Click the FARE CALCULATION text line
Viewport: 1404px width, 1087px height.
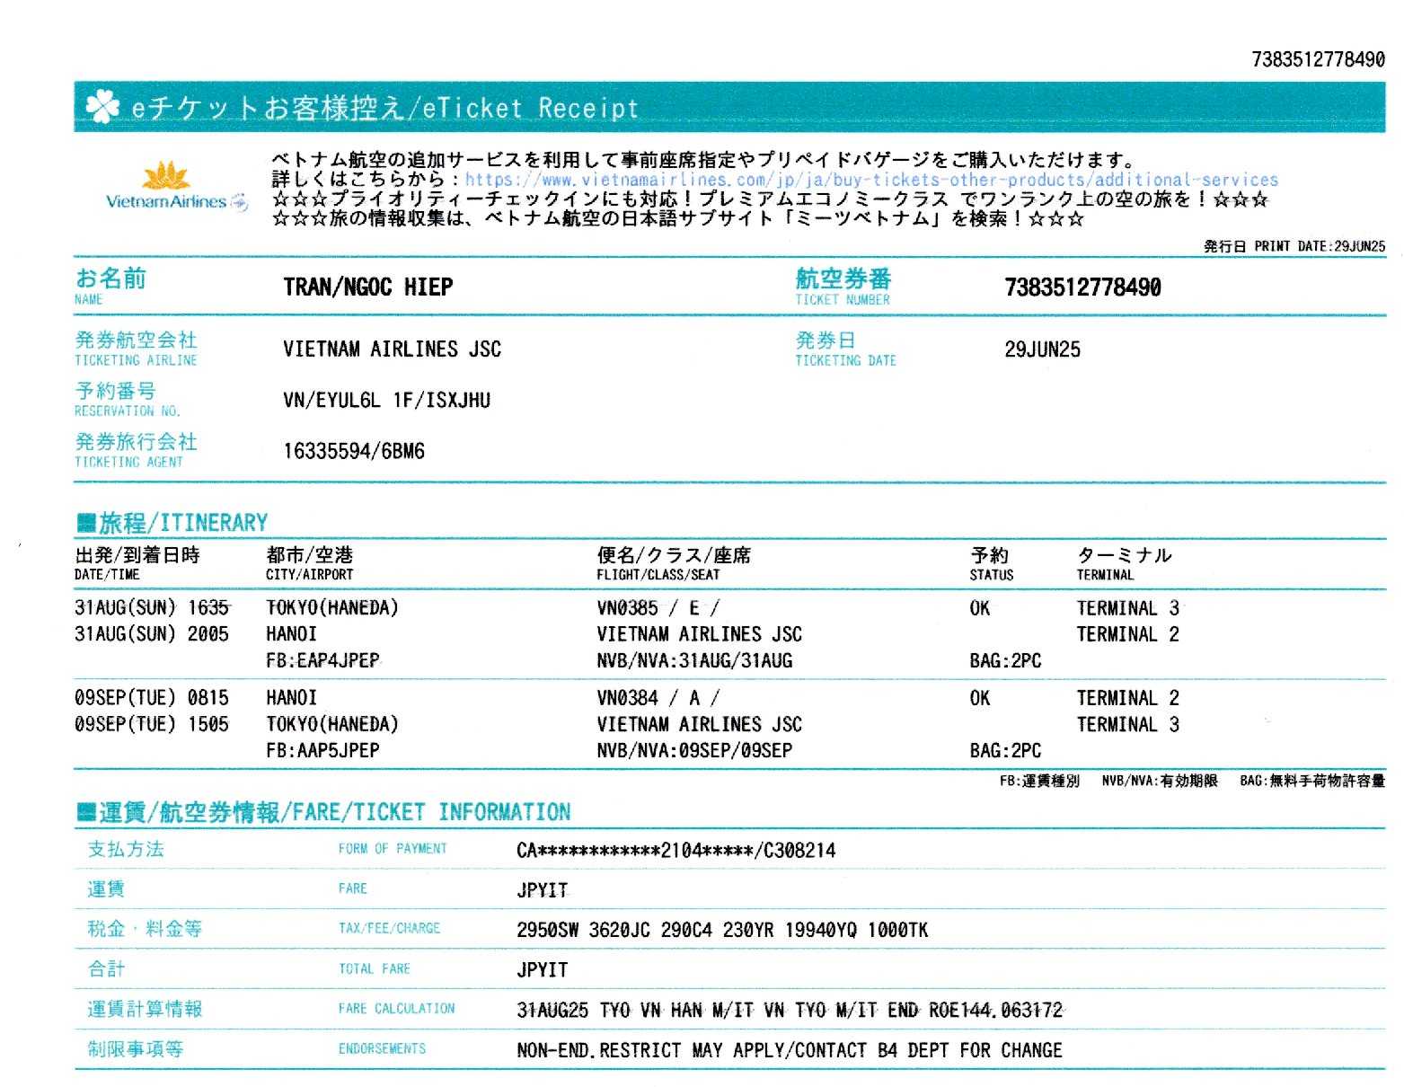pyautogui.click(x=789, y=1011)
